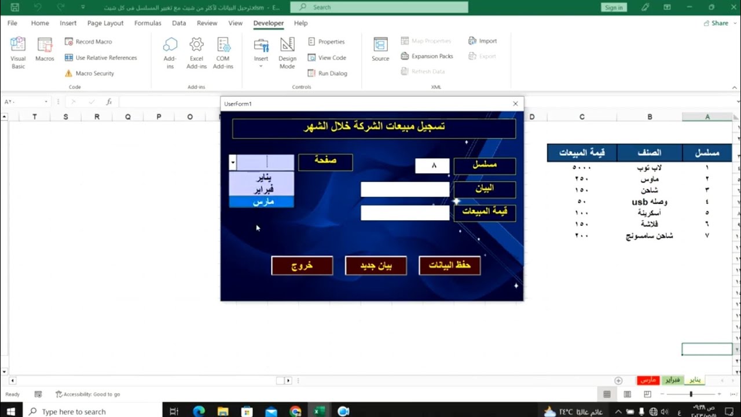
Task: Select Page Break Preview icon in status bar
Action: click(x=647, y=394)
